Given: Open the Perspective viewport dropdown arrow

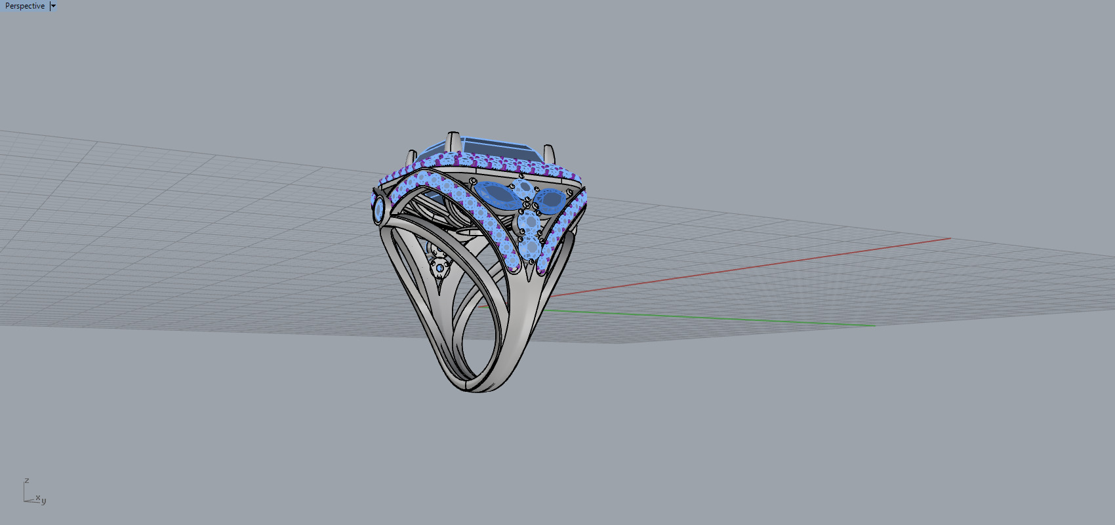Looking at the screenshot, I should (x=53, y=6).
